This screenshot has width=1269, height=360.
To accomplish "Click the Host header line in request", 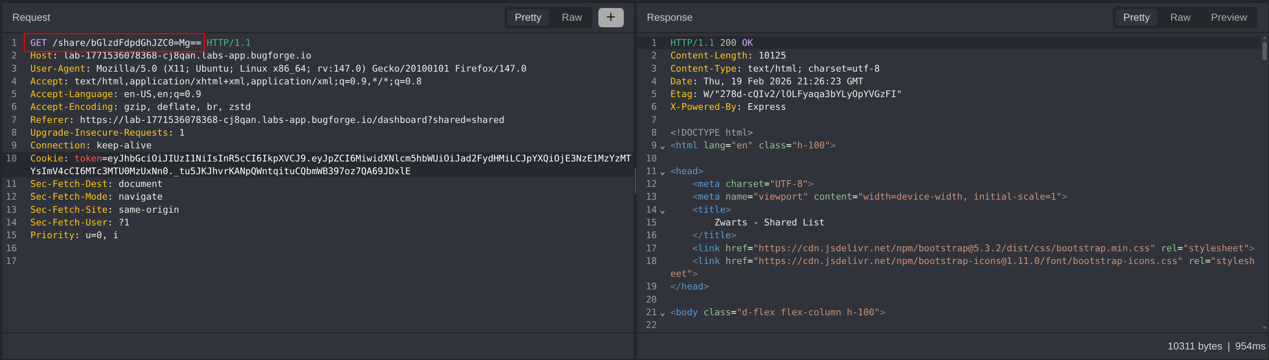I will (x=170, y=56).
